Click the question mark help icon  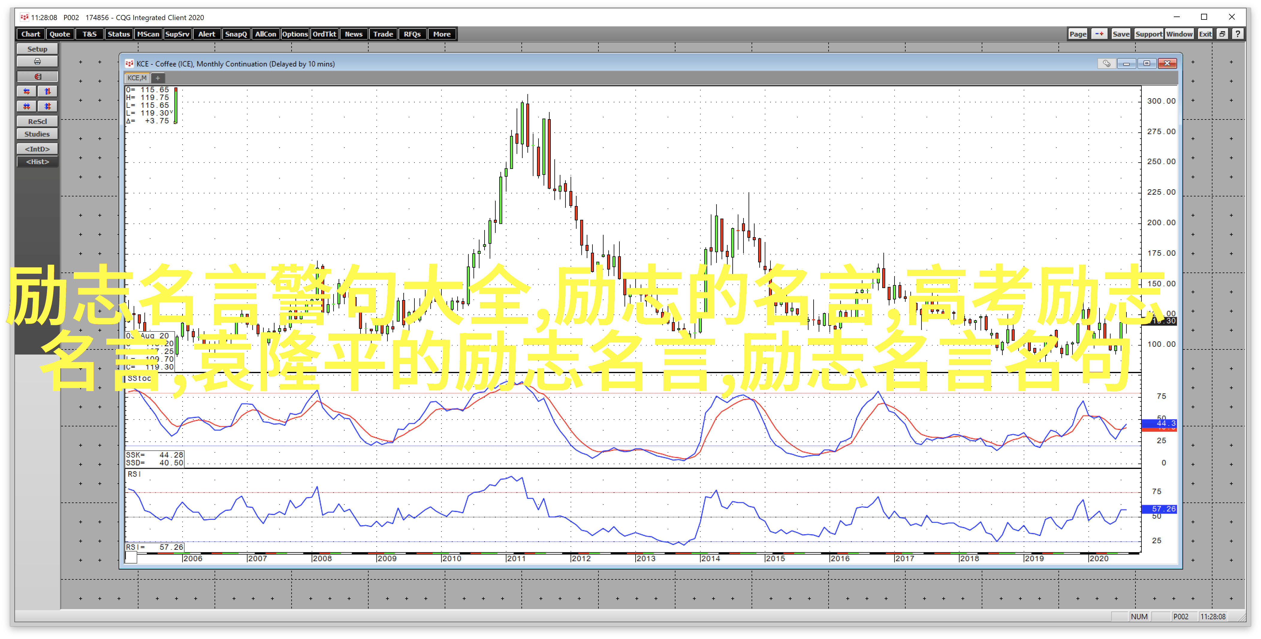pos(1238,34)
